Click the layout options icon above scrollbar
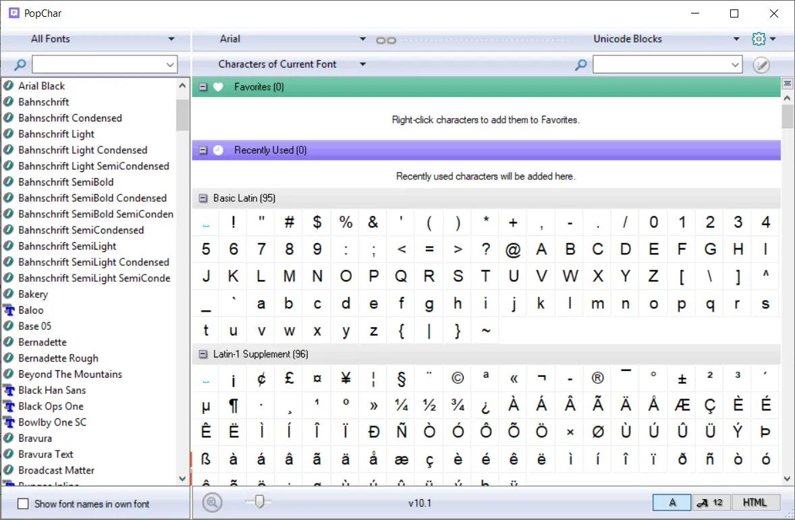Image resolution: width=795 pixels, height=520 pixels. (788, 83)
